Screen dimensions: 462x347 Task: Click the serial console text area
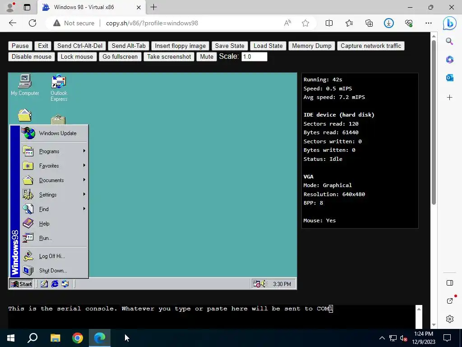tap(212, 317)
